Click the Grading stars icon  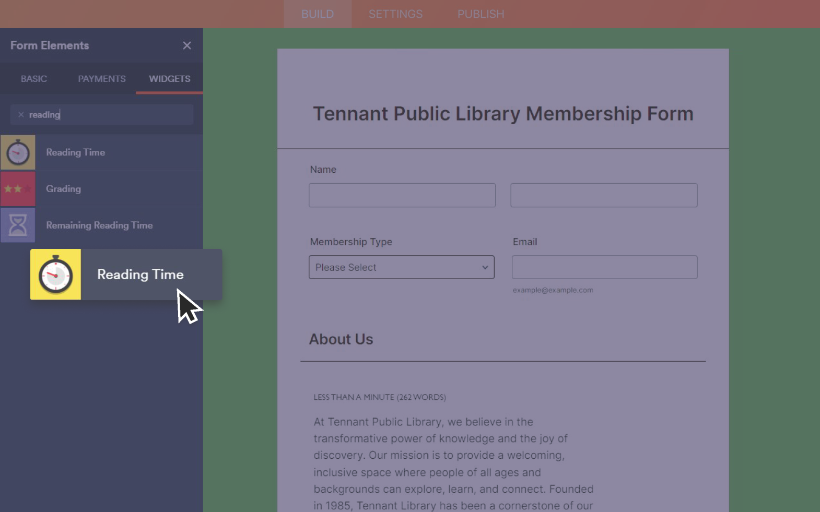tap(18, 189)
